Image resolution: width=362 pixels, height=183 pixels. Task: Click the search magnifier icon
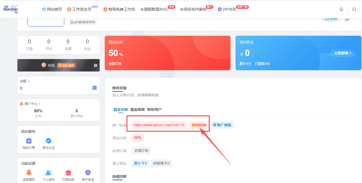354,9
